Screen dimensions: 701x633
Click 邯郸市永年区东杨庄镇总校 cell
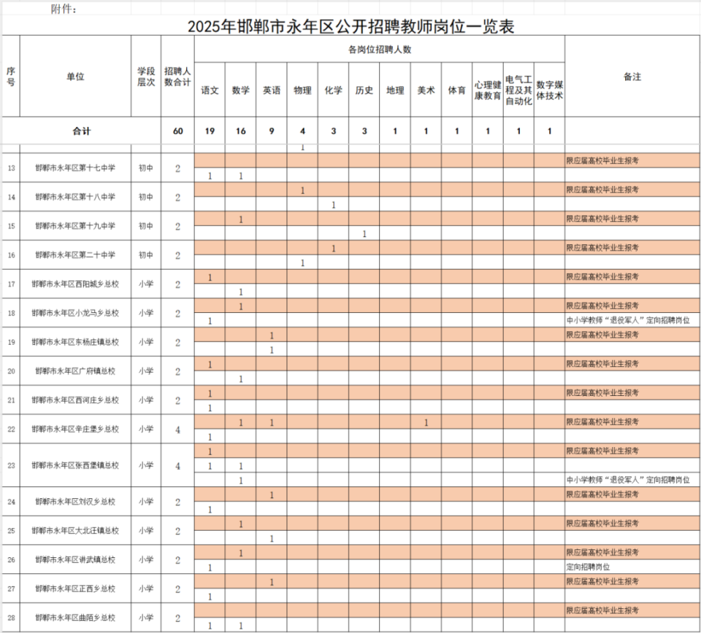pyautogui.click(x=75, y=342)
